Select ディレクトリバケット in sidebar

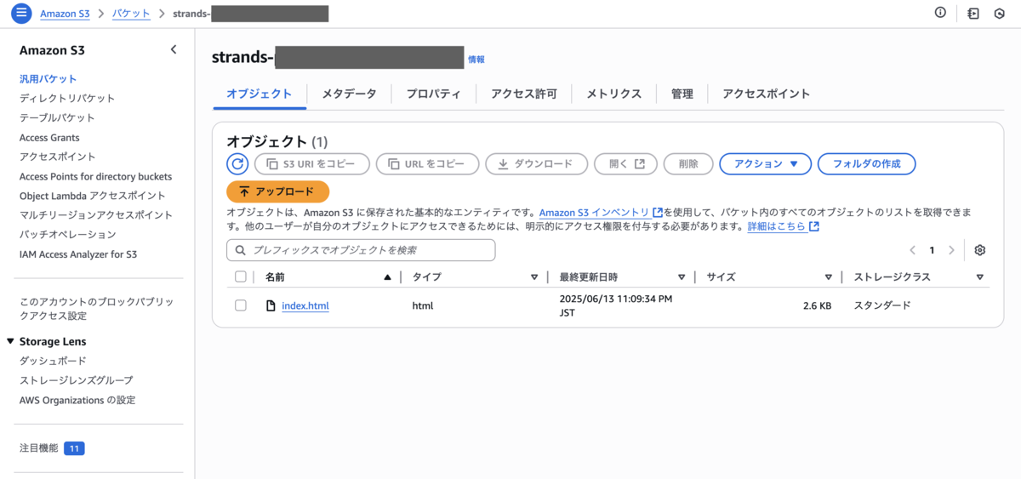tap(67, 98)
